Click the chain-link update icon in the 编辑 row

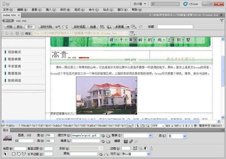click(x=131, y=141)
